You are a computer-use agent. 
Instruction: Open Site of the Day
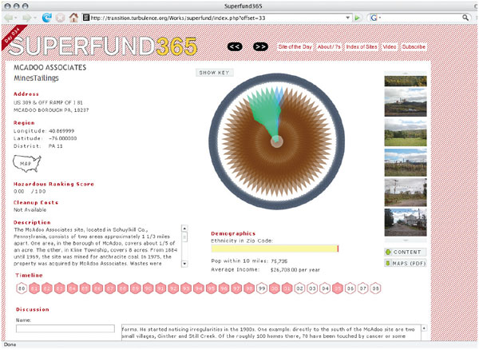point(295,47)
